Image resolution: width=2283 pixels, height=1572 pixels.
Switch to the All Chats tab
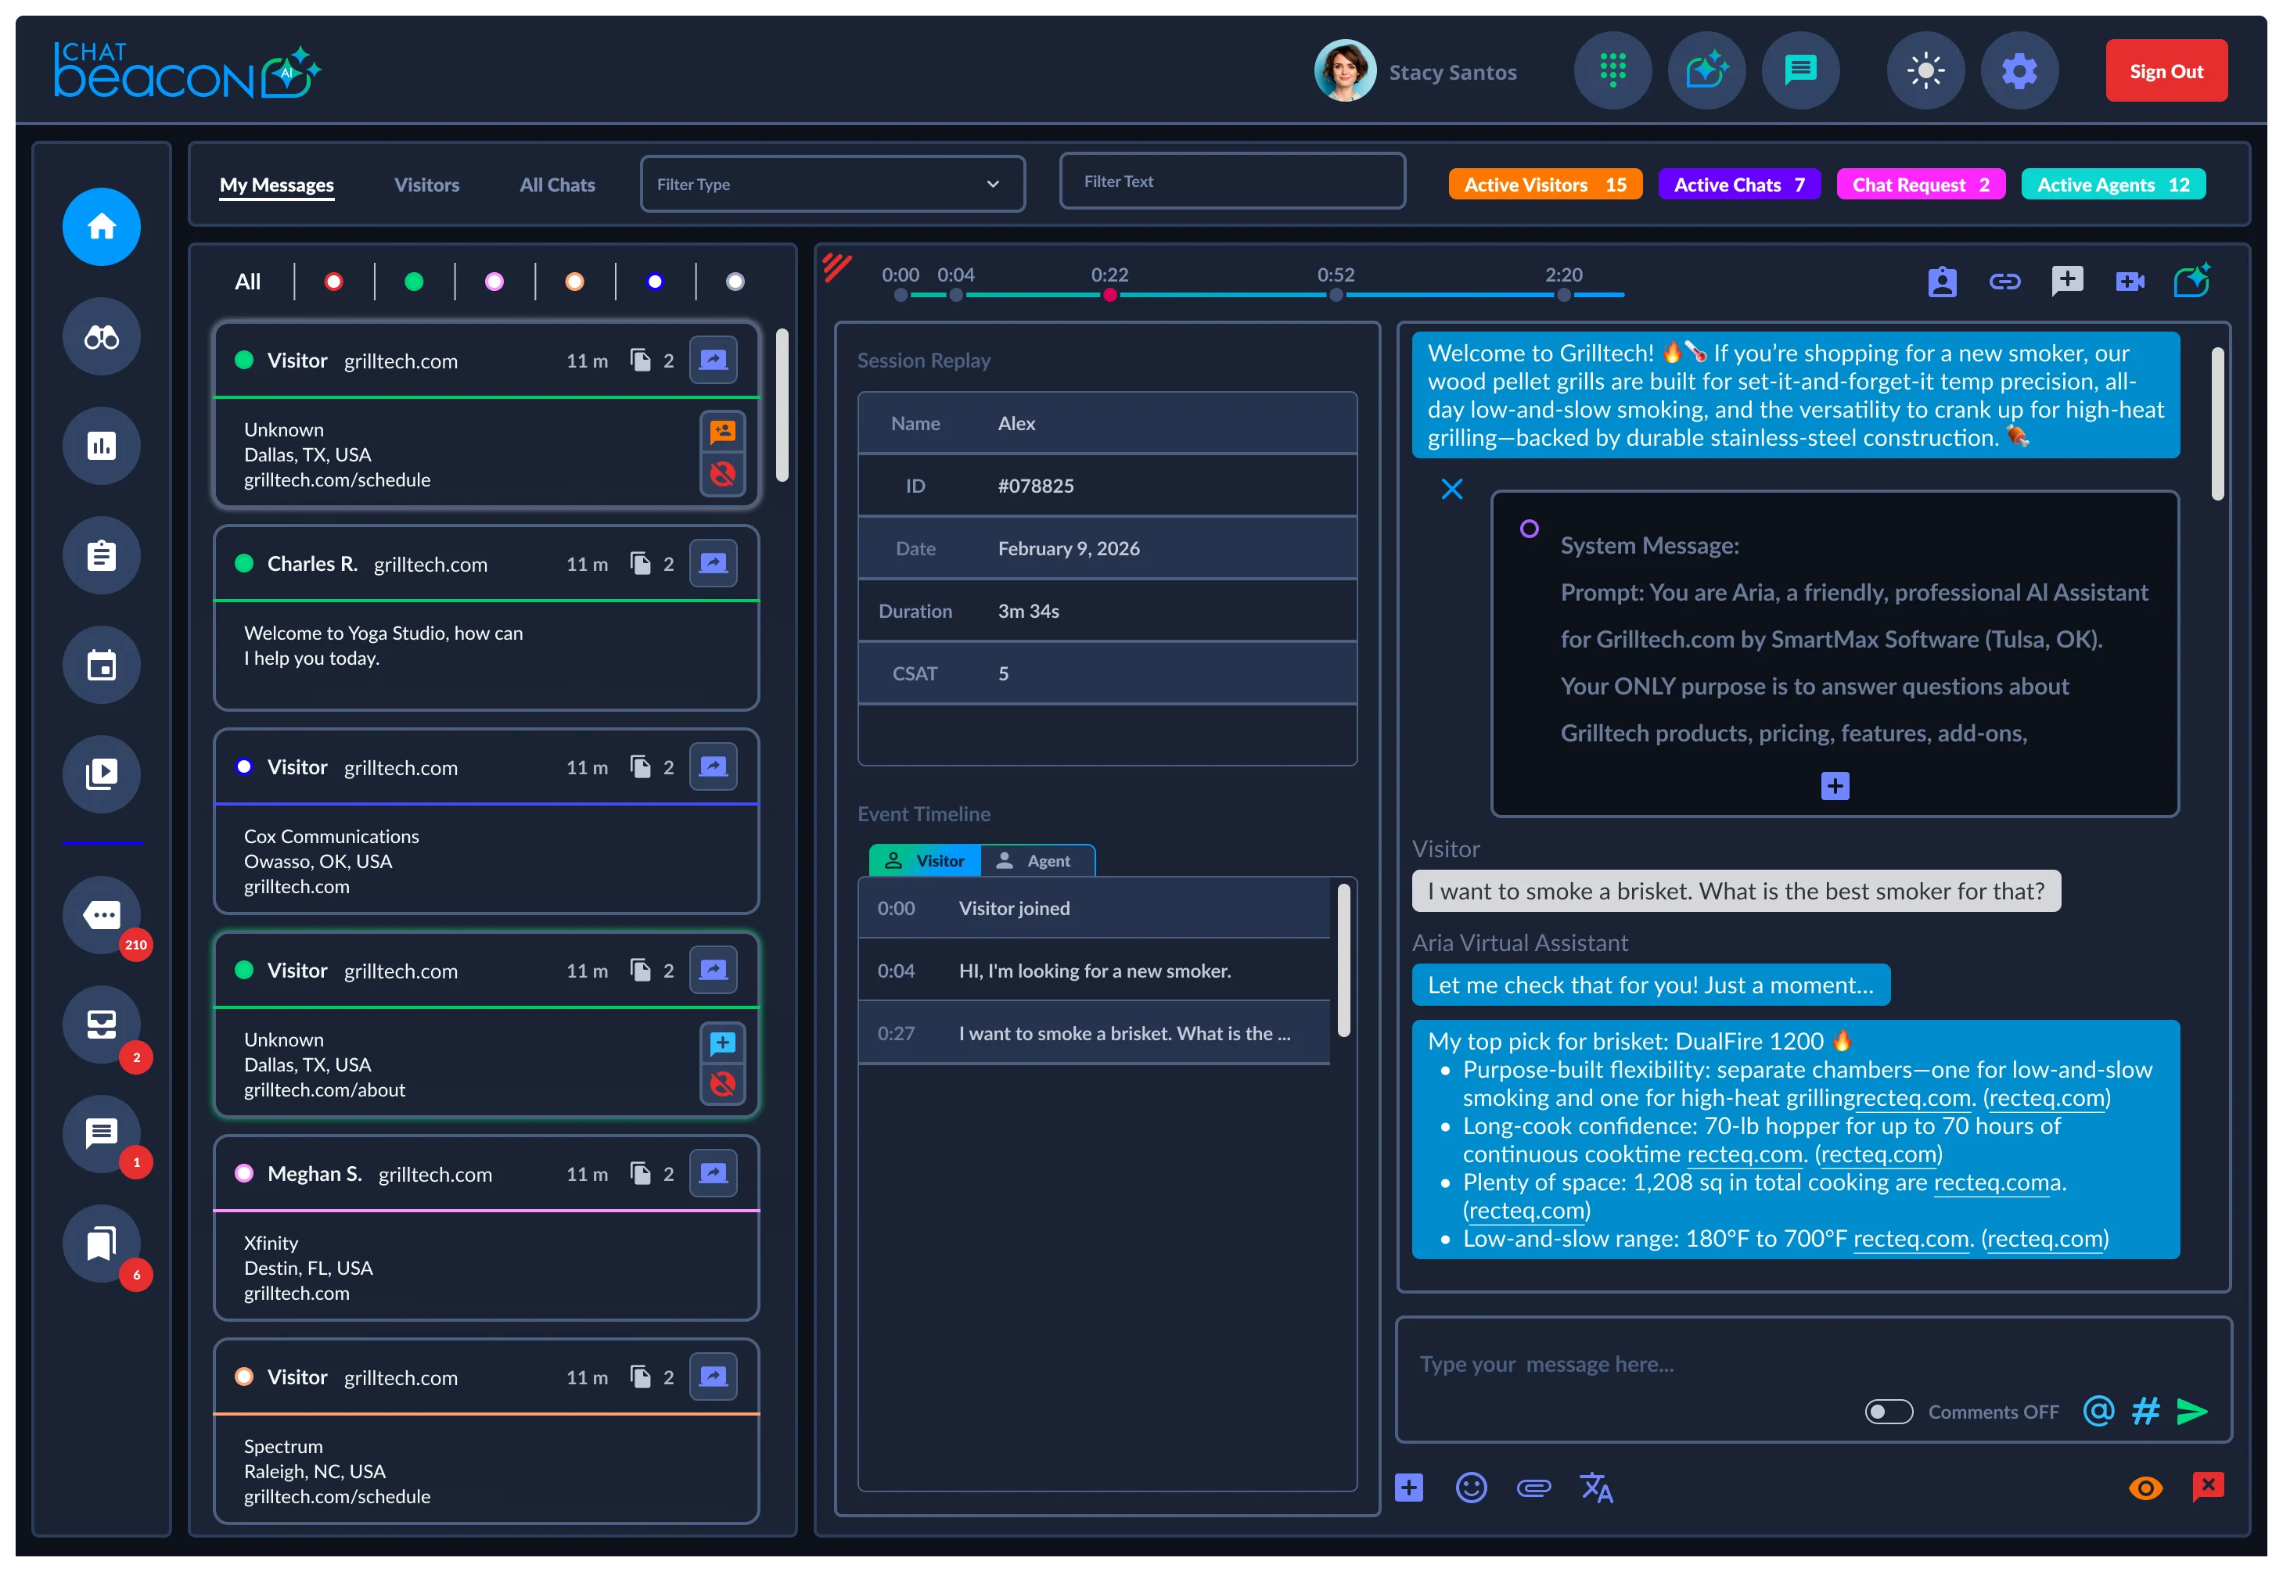(558, 185)
